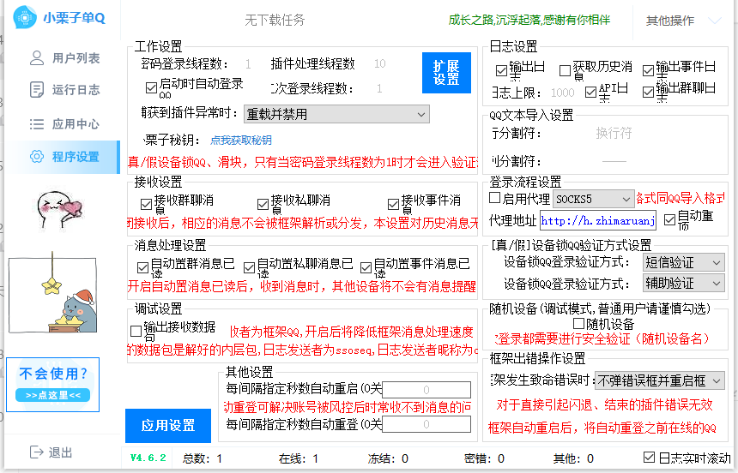This screenshot has height=473, width=738.
Task: Click the 运行日志 document icon
Action: (36, 90)
